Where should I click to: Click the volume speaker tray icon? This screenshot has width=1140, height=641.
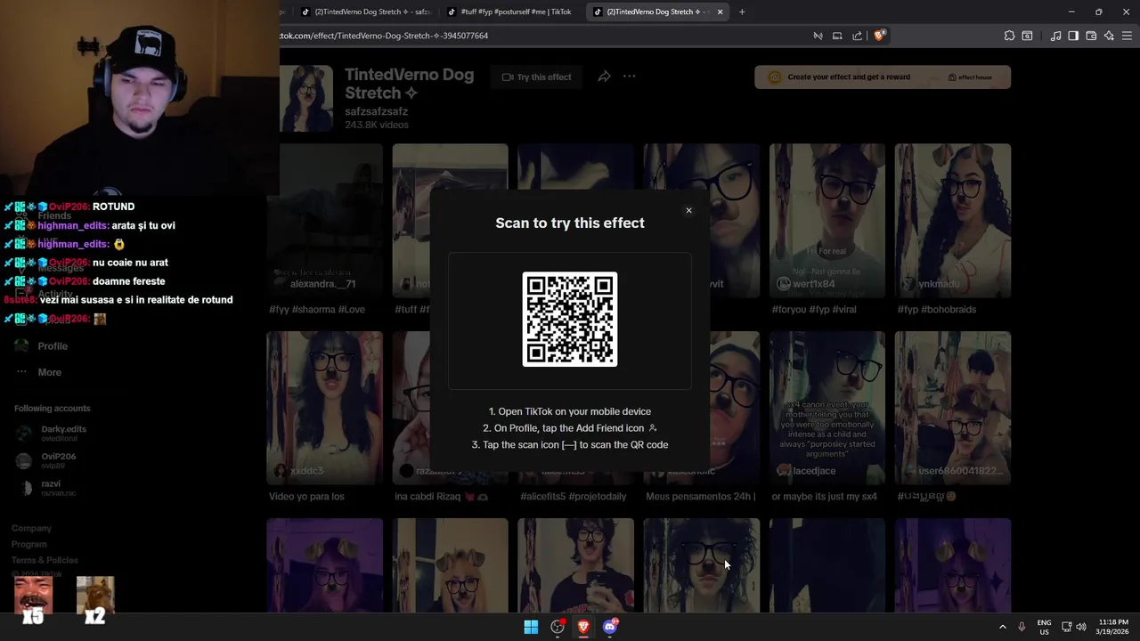pos(1081,627)
